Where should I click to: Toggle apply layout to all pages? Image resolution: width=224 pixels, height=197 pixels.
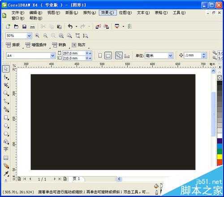point(119,56)
